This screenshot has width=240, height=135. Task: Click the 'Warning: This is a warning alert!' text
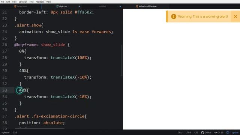point(203,16)
